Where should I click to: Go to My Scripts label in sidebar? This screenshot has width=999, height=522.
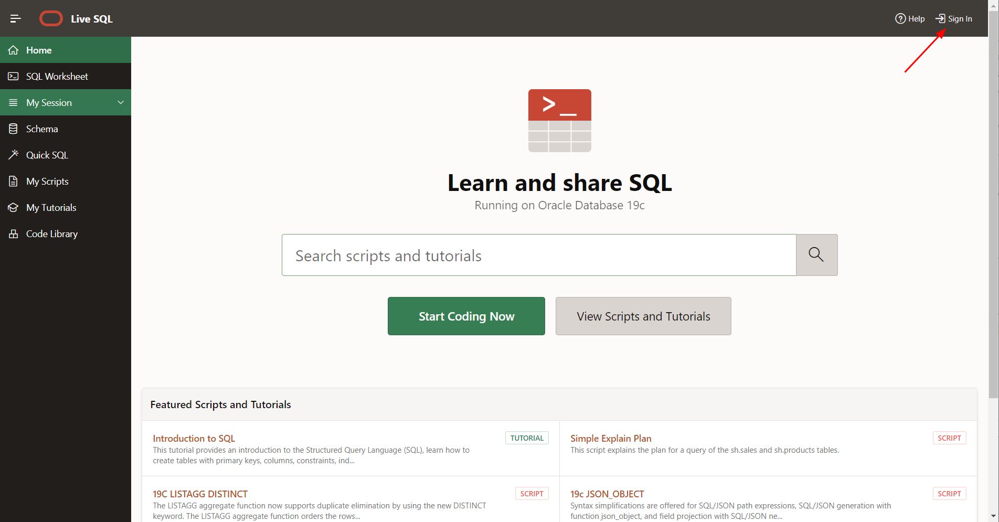(47, 181)
